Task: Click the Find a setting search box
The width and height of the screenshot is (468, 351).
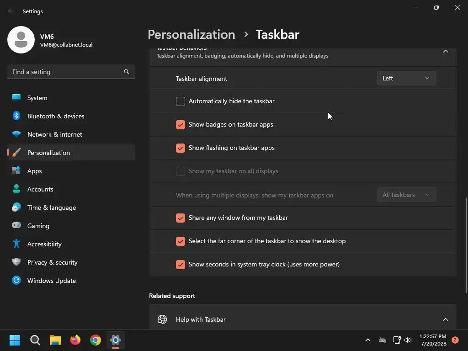Action: [x=71, y=72]
